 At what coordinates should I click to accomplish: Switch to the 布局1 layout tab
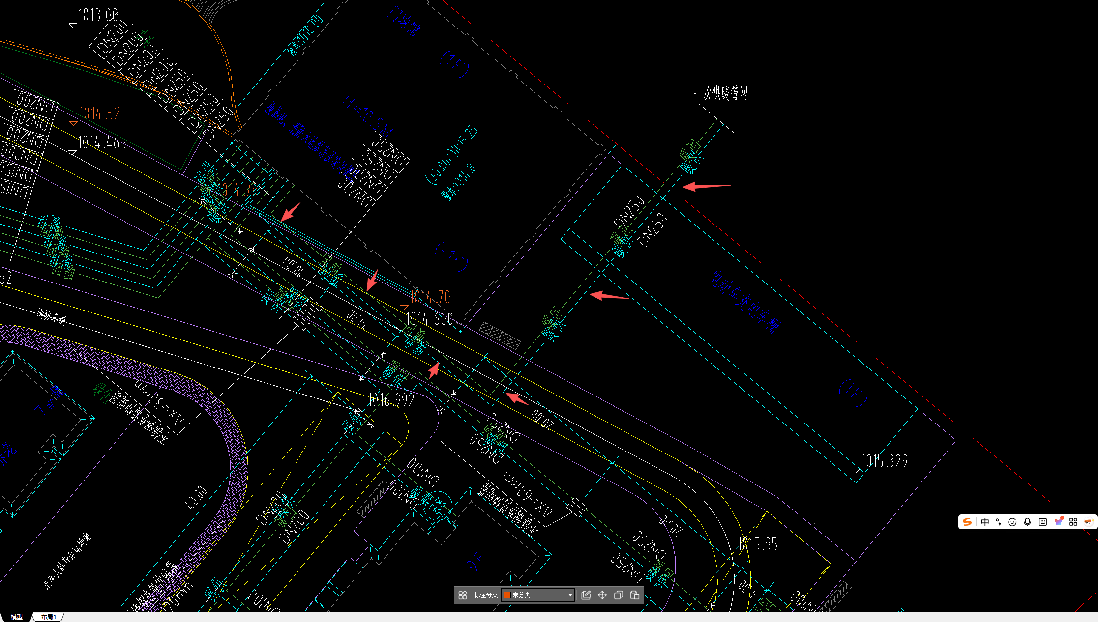[x=49, y=617]
